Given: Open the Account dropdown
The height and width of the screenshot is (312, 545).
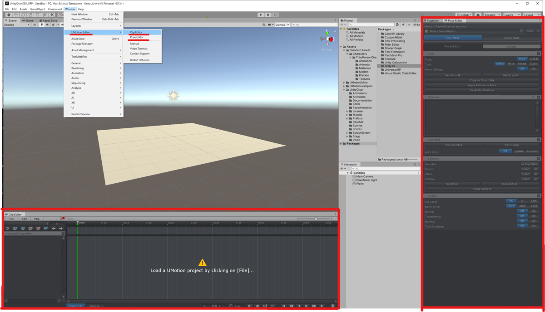Looking at the screenshot, I should tap(492, 15).
